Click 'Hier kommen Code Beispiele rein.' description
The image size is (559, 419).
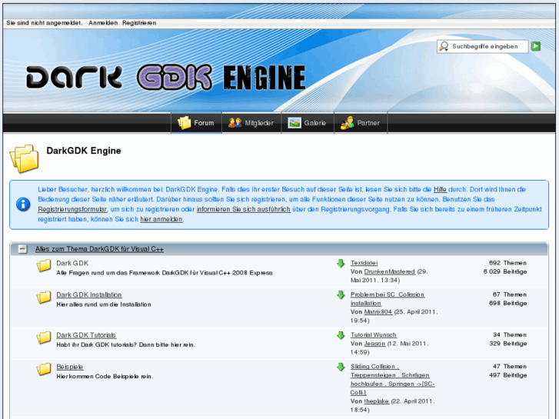tap(105, 377)
